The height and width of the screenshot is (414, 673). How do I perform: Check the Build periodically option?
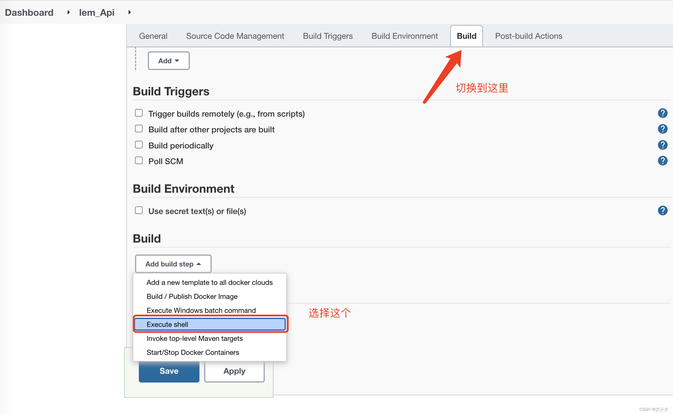(x=139, y=144)
